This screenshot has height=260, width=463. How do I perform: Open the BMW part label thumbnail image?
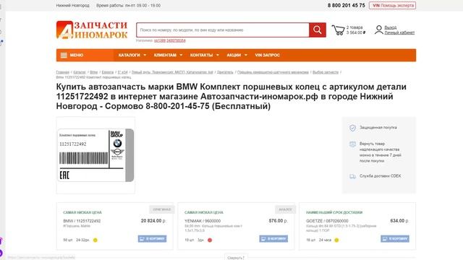coord(95,155)
